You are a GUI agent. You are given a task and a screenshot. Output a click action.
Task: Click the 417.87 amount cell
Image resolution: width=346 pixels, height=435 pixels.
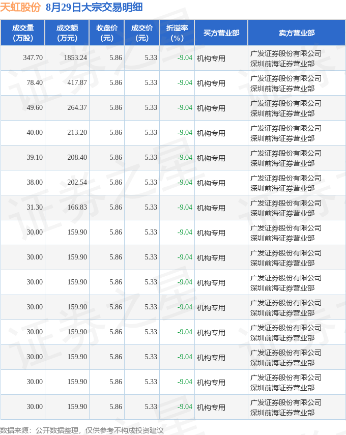[x=77, y=82]
